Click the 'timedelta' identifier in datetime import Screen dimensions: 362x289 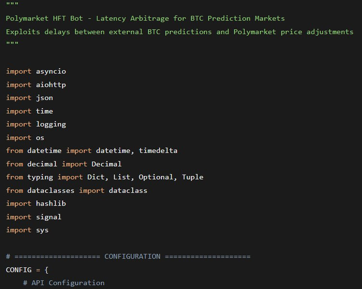[158, 151]
